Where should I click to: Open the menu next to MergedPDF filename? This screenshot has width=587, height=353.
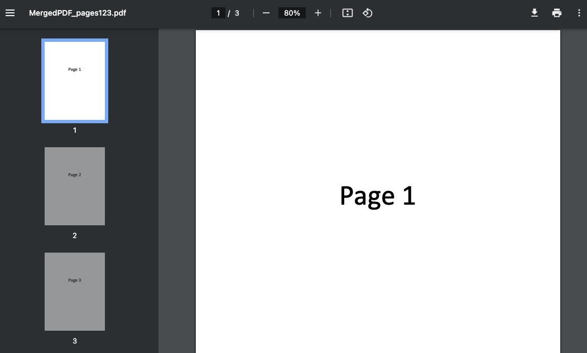(x=10, y=13)
